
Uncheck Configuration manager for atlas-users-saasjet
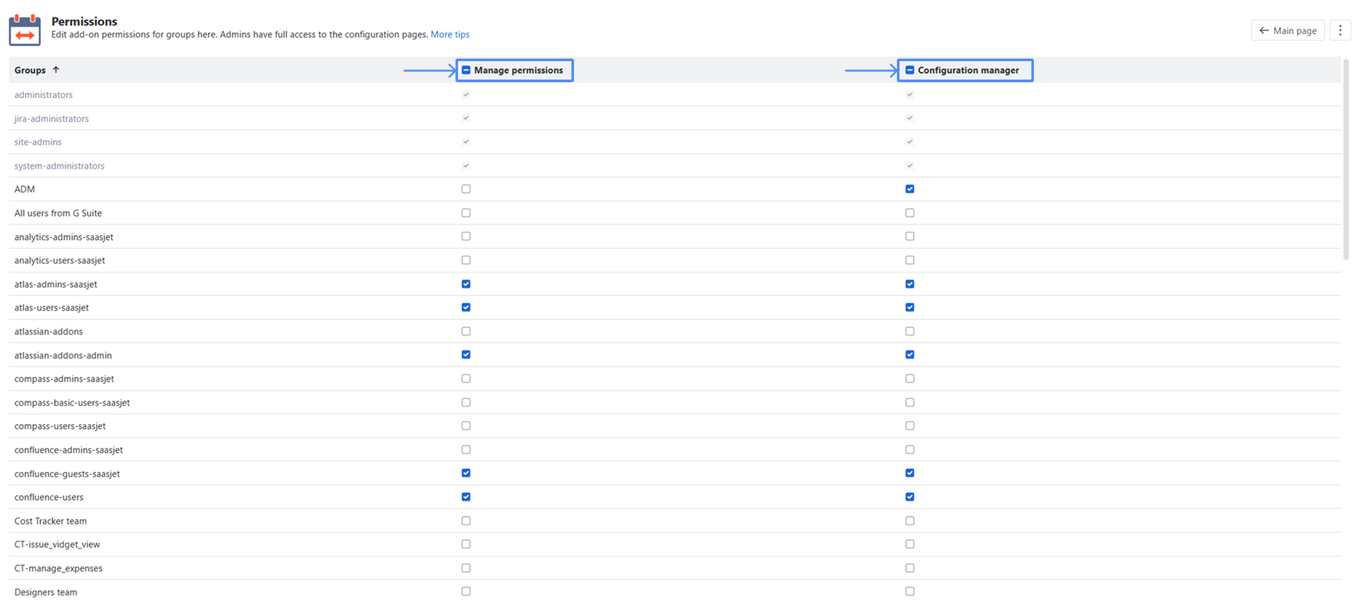910,308
